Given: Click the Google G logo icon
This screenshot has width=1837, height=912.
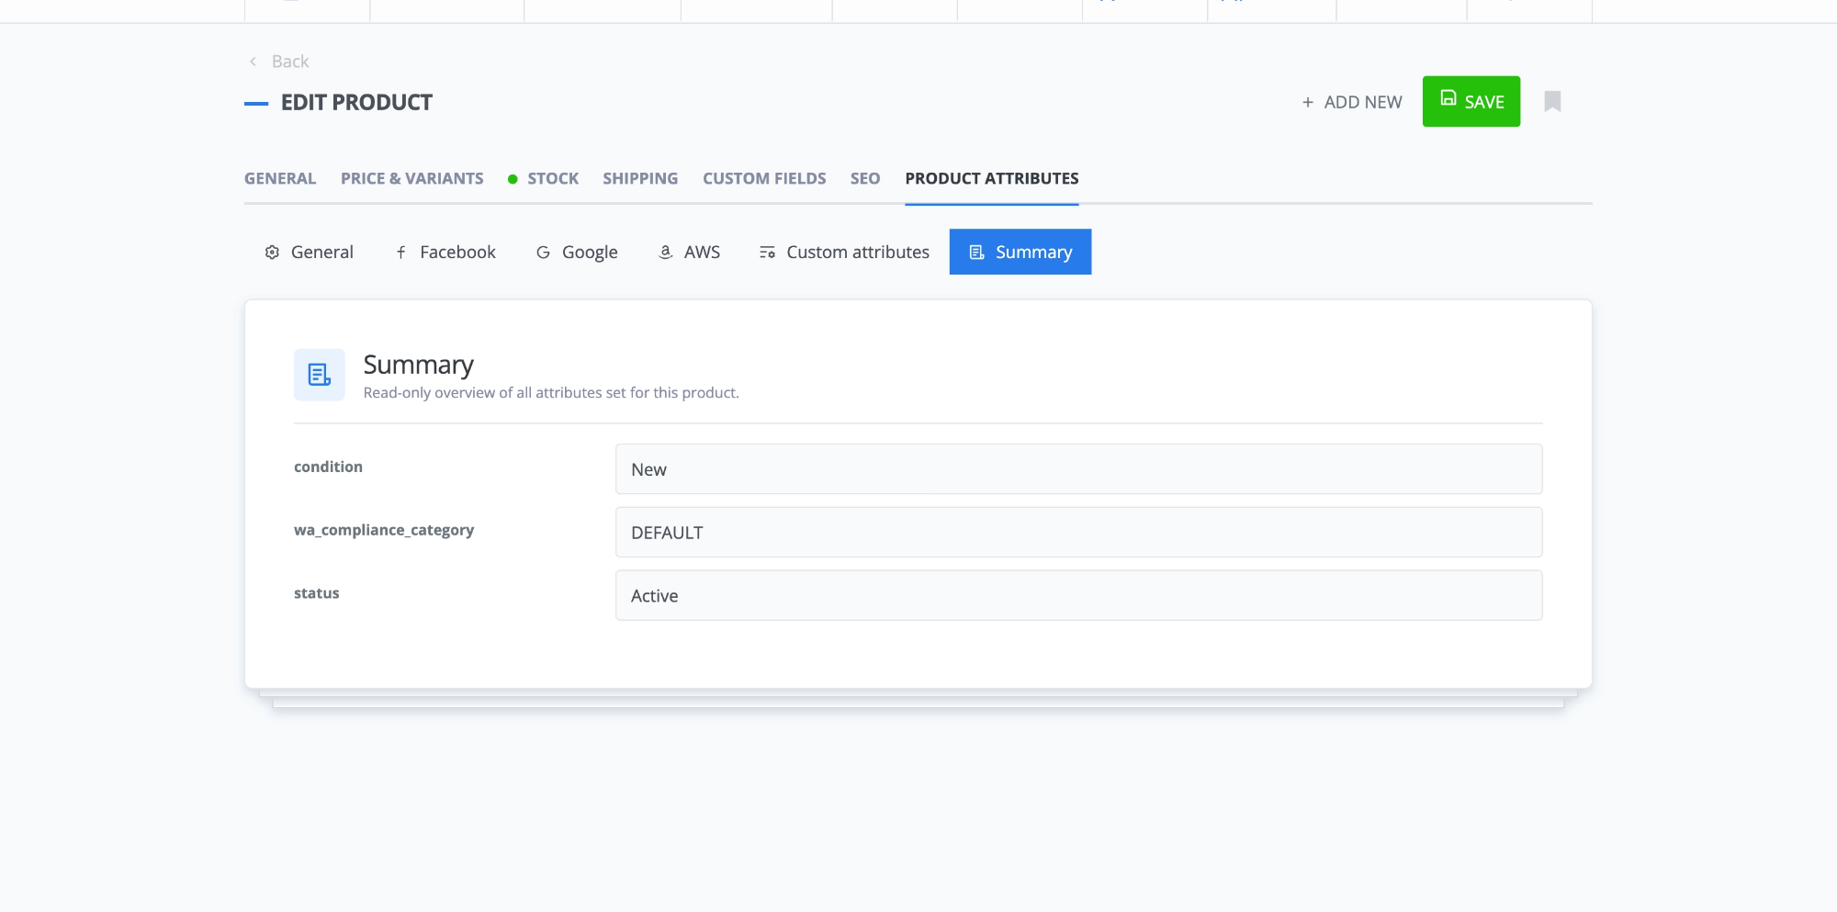Looking at the screenshot, I should point(544,252).
